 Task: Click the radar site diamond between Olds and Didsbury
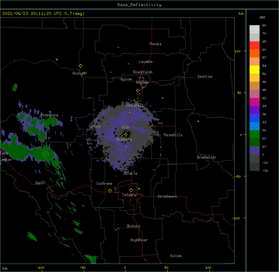[126, 135]
